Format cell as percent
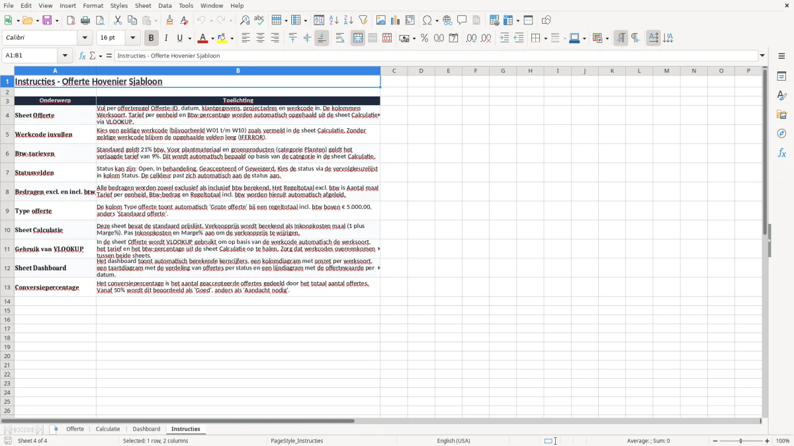Screen dimensions: 794x446 click(x=424, y=38)
